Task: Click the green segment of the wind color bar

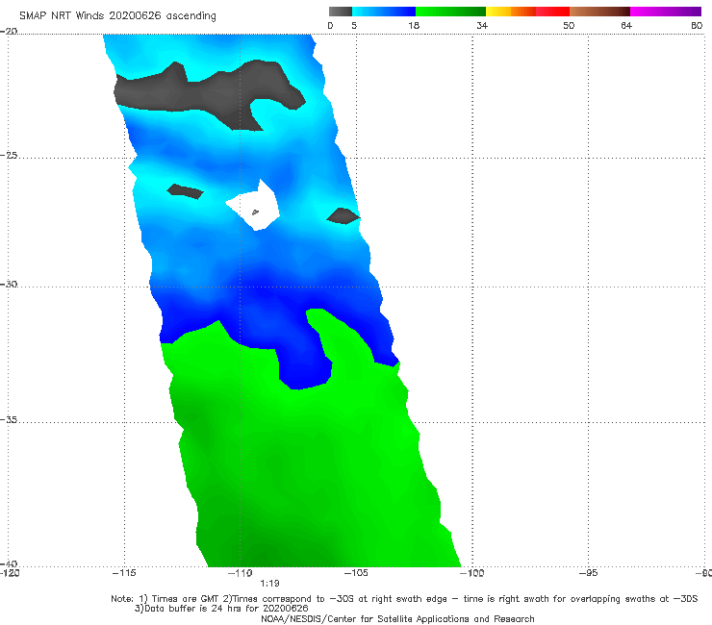Action: coord(450,12)
